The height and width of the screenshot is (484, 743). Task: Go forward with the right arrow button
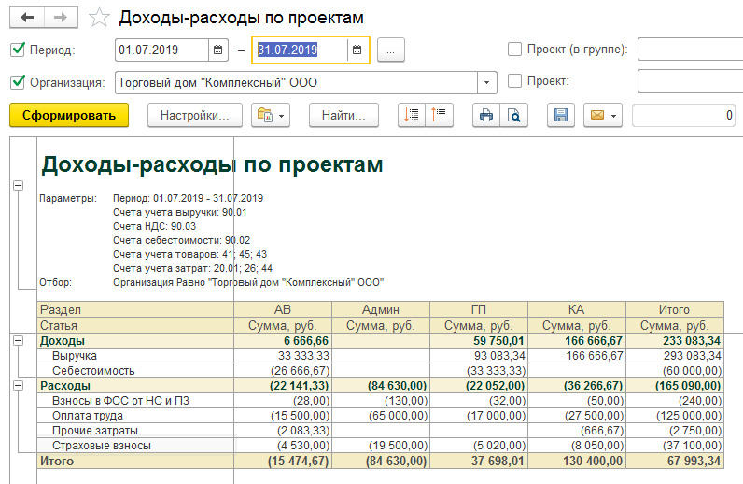click(x=61, y=18)
